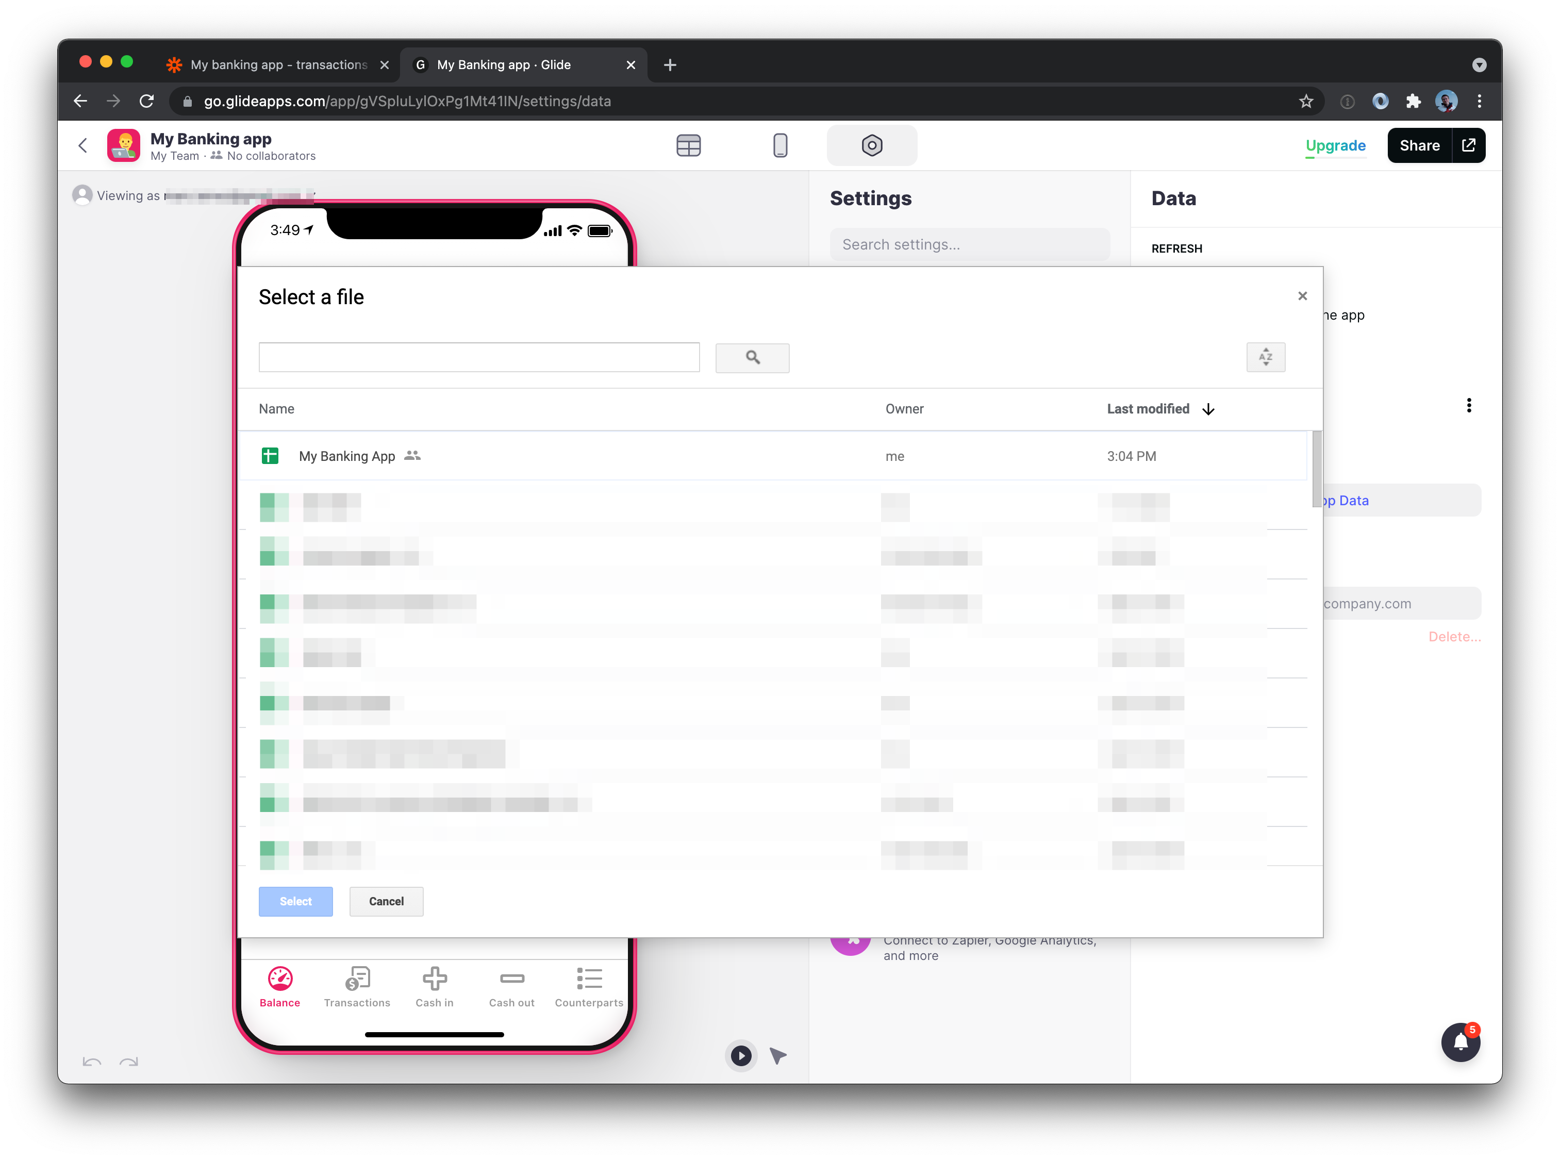Open app in new window icon
This screenshot has height=1160, width=1560.
tap(1468, 145)
